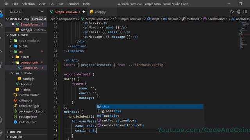This screenshot has width=250, height=140.
Task: Open Explorer panel more actions ellipsis
Action: click(41, 12)
